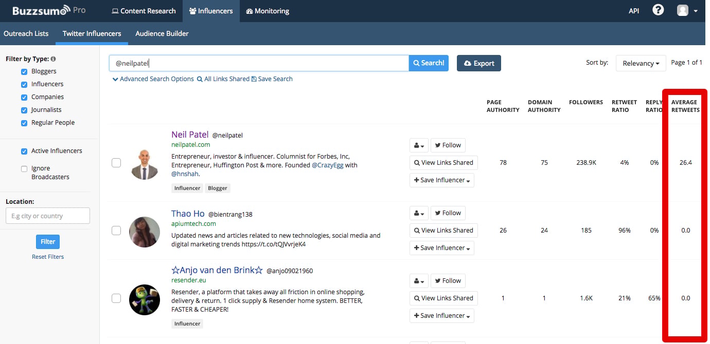Open Thao Ho's profile photo
The height and width of the screenshot is (344, 710).
tap(144, 232)
